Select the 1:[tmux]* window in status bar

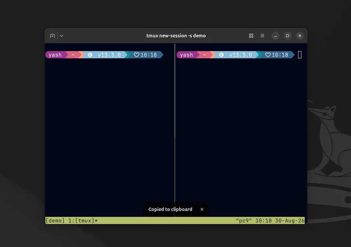coord(83,221)
